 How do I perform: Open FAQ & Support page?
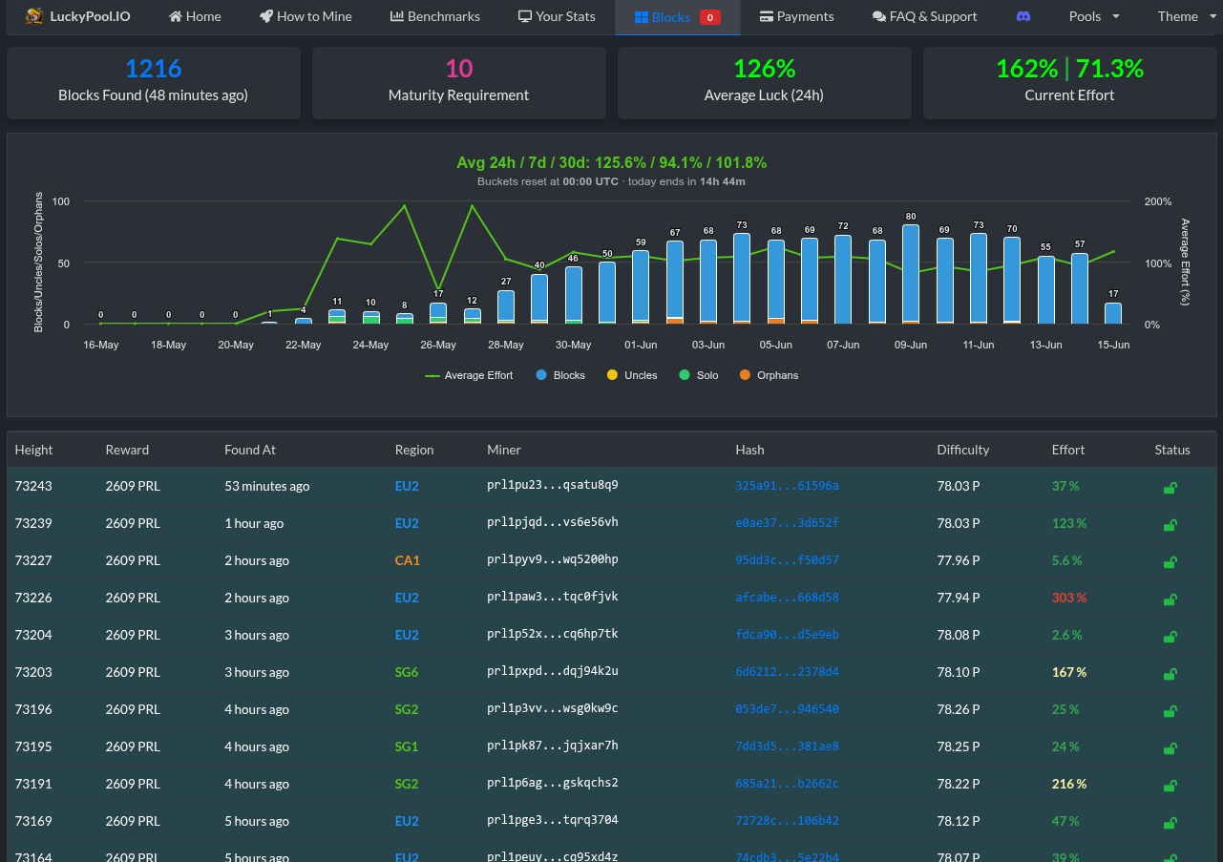pyautogui.click(x=924, y=16)
